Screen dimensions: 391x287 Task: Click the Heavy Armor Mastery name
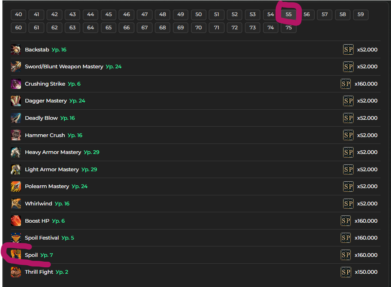pyautogui.click(x=53, y=152)
